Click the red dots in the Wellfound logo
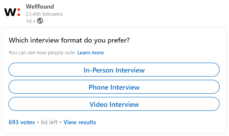This screenshot has width=229, height=136. pyautogui.click(x=19, y=12)
